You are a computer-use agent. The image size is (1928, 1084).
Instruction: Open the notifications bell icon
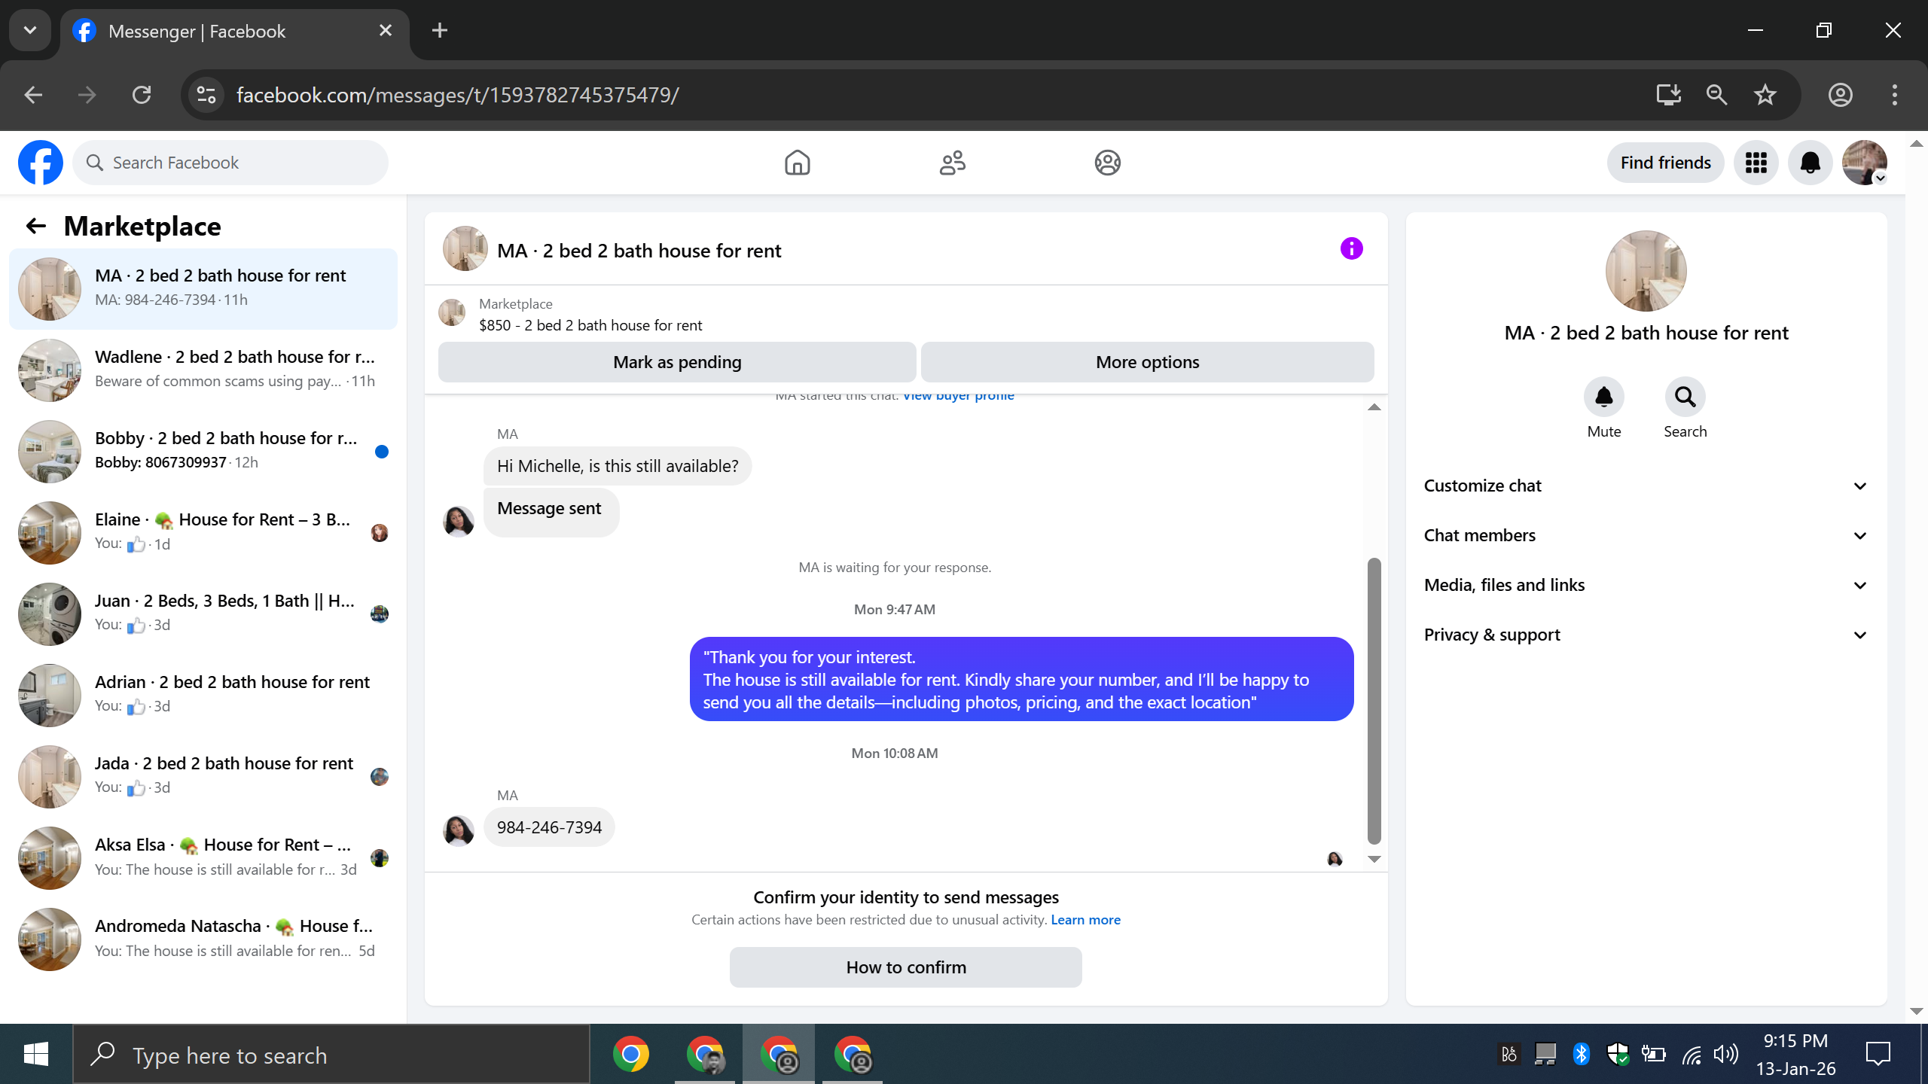pos(1810,163)
